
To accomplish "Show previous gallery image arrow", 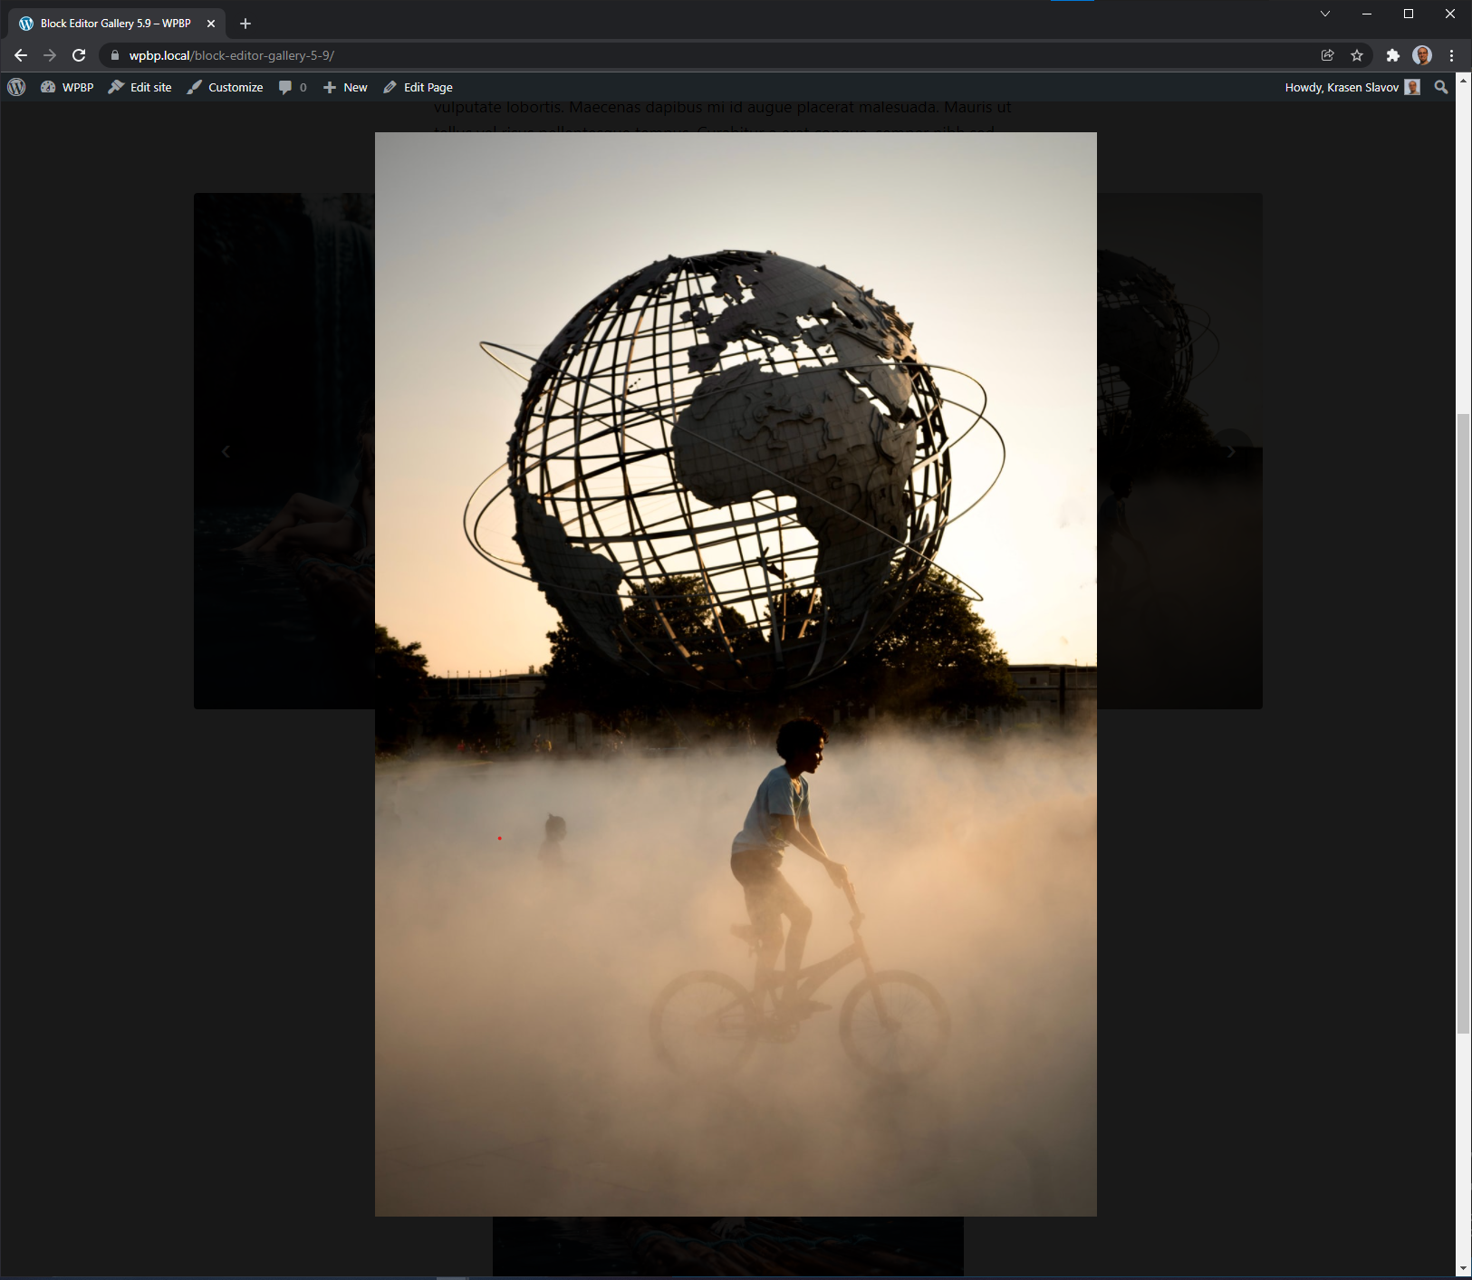I will pyautogui.click(x=226, y=451).
